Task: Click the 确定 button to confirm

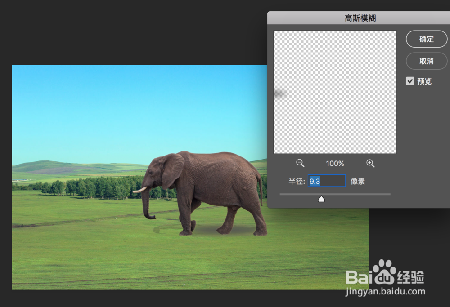Action: point(427,39)
